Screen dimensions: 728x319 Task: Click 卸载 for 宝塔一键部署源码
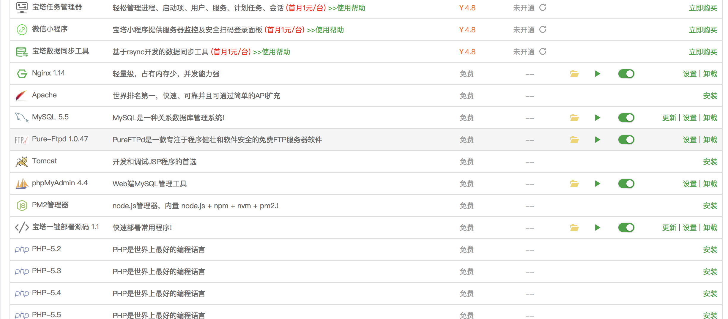coord(710,228)
